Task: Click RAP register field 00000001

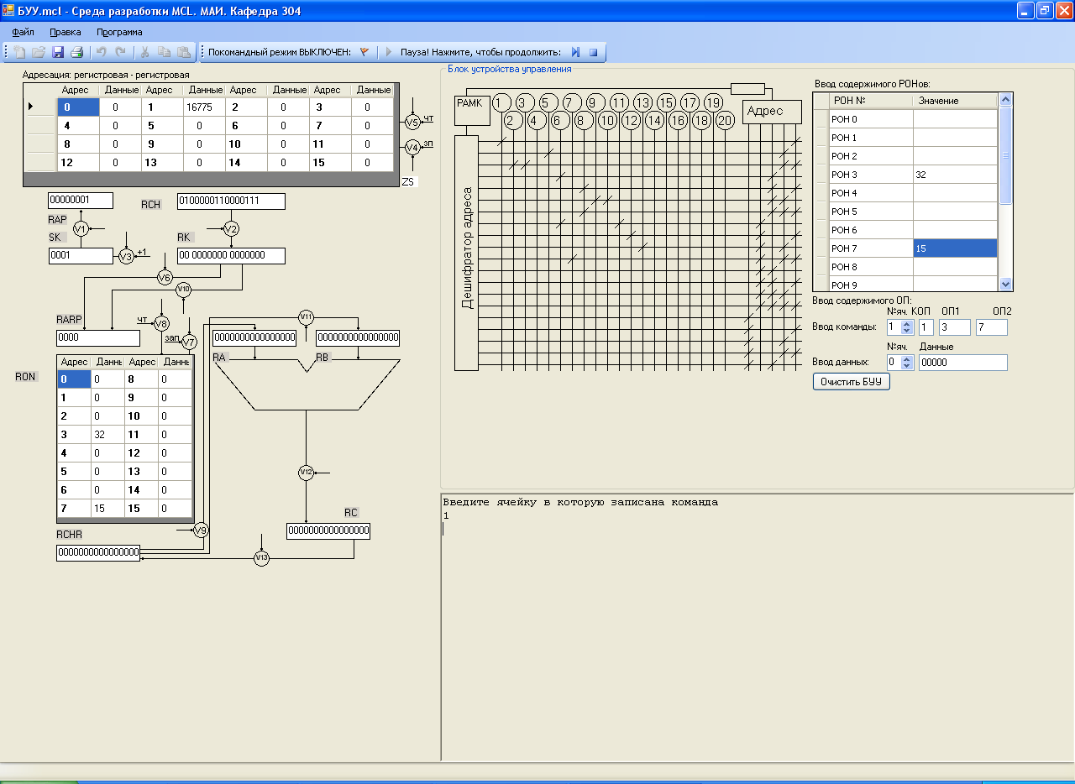Action: [x=81, y=201]
